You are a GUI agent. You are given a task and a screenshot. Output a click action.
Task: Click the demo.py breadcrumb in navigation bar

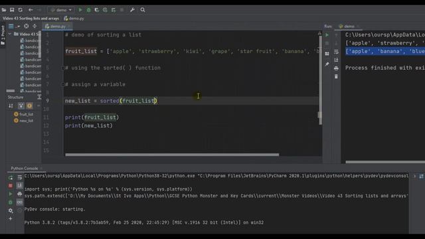[74, 19]
